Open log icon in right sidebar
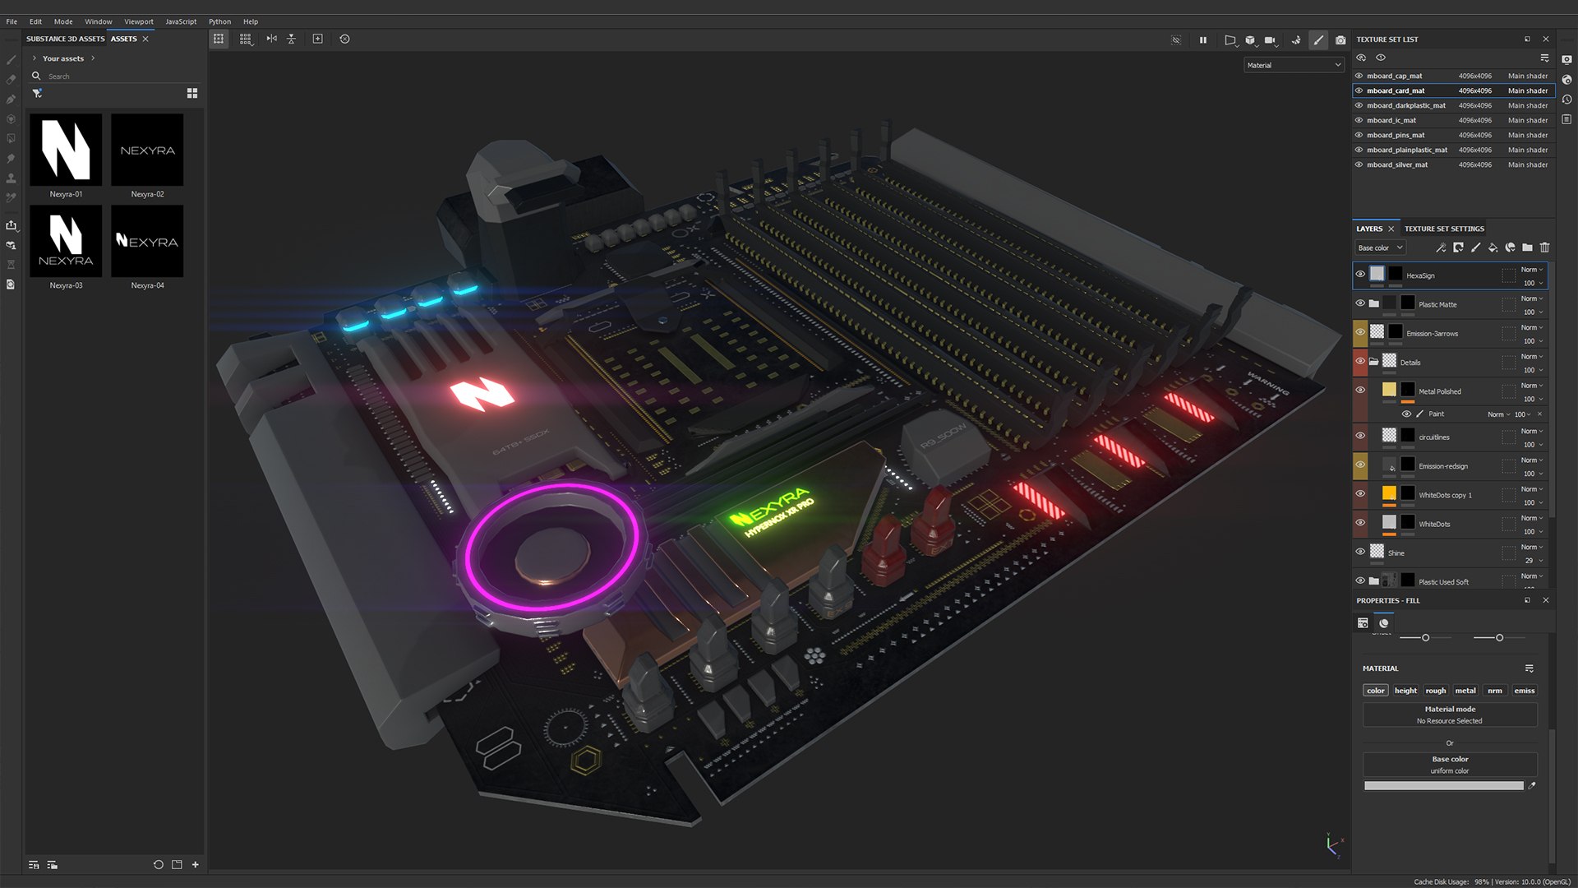This screenshot has height=888, width=1578. [1567, 119]
